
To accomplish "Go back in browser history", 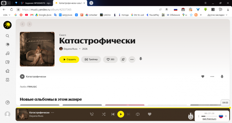I will 4,9.
